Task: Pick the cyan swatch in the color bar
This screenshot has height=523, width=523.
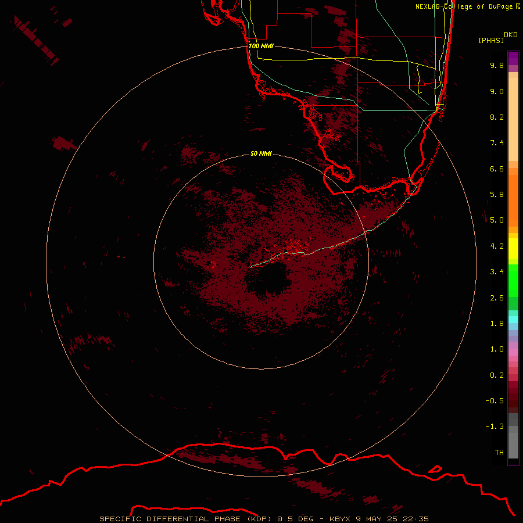Action: [x=513, y=320]
